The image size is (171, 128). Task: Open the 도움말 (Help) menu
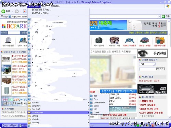[x=55, y=6]
